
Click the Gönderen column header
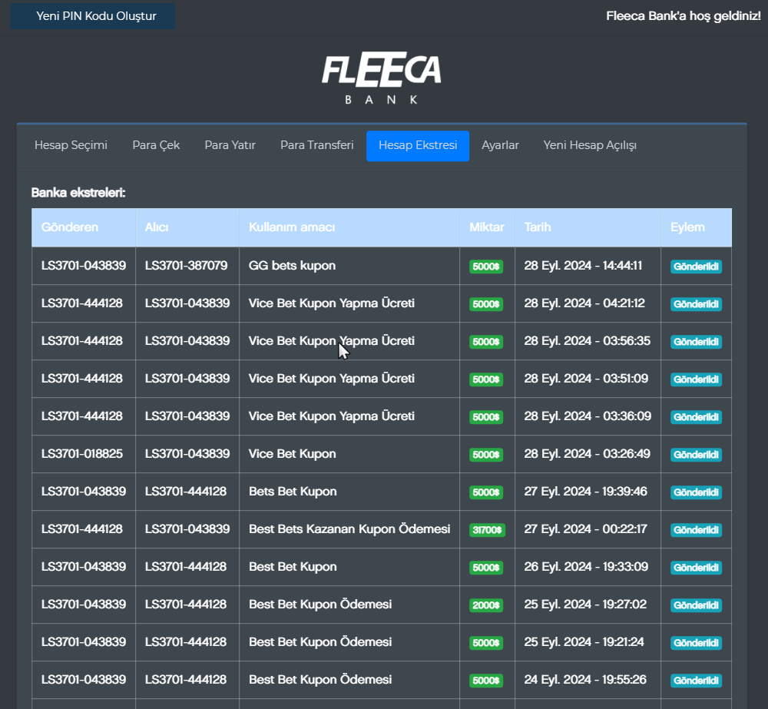click(70, 227)
